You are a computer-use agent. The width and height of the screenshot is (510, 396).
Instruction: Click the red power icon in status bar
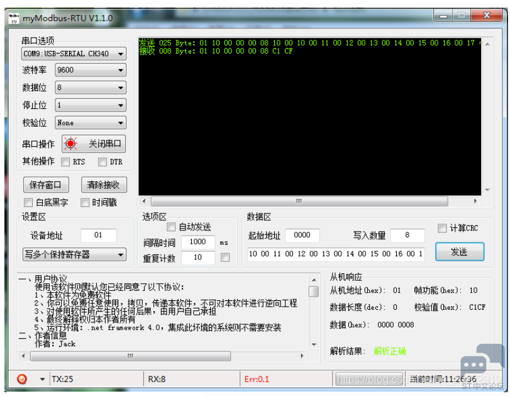(x=22, y=379)
